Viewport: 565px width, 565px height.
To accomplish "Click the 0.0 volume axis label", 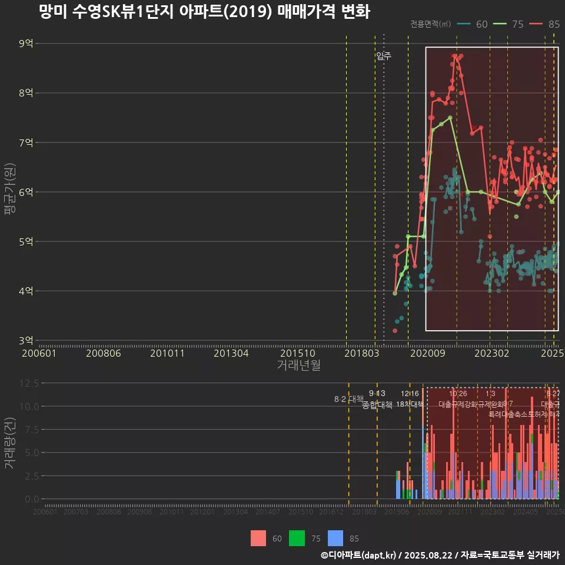I will 32,499.
